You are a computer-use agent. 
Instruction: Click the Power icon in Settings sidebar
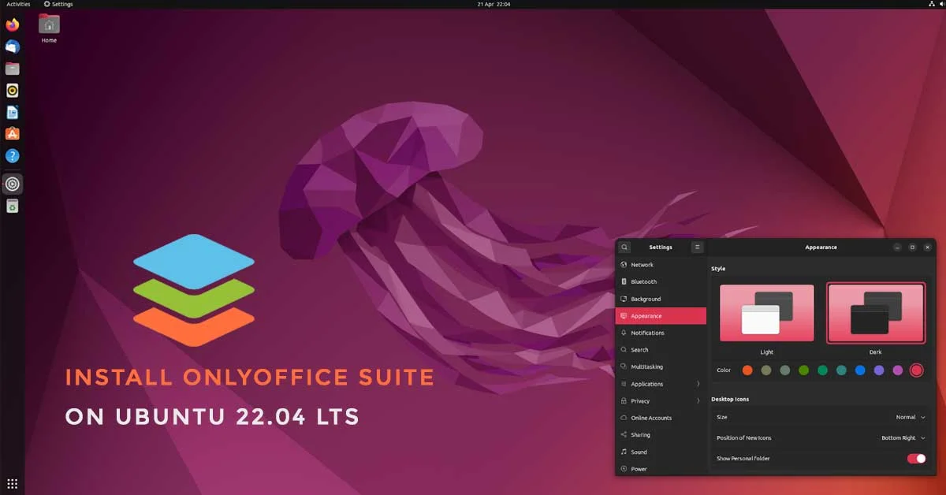[624, 469]
